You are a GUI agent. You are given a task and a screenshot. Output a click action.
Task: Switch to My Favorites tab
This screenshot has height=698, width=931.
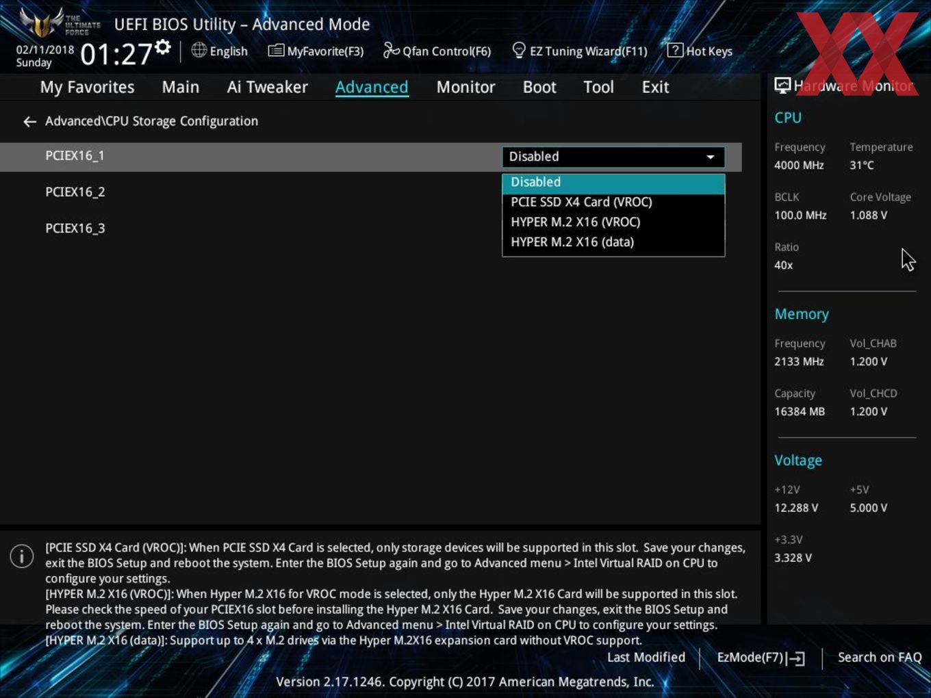point(87,87)
